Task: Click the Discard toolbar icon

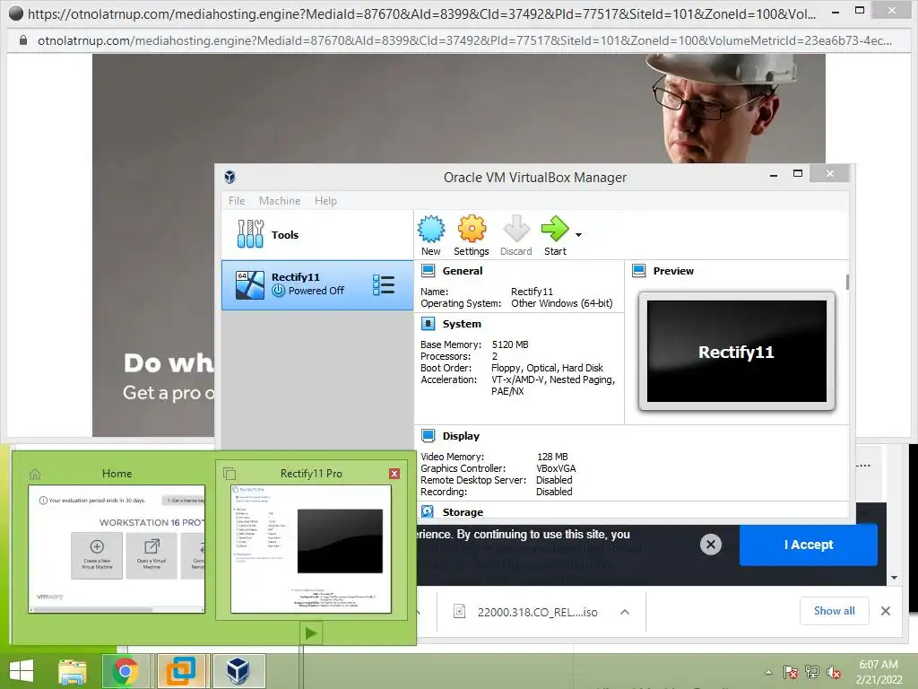Action: 515,229
